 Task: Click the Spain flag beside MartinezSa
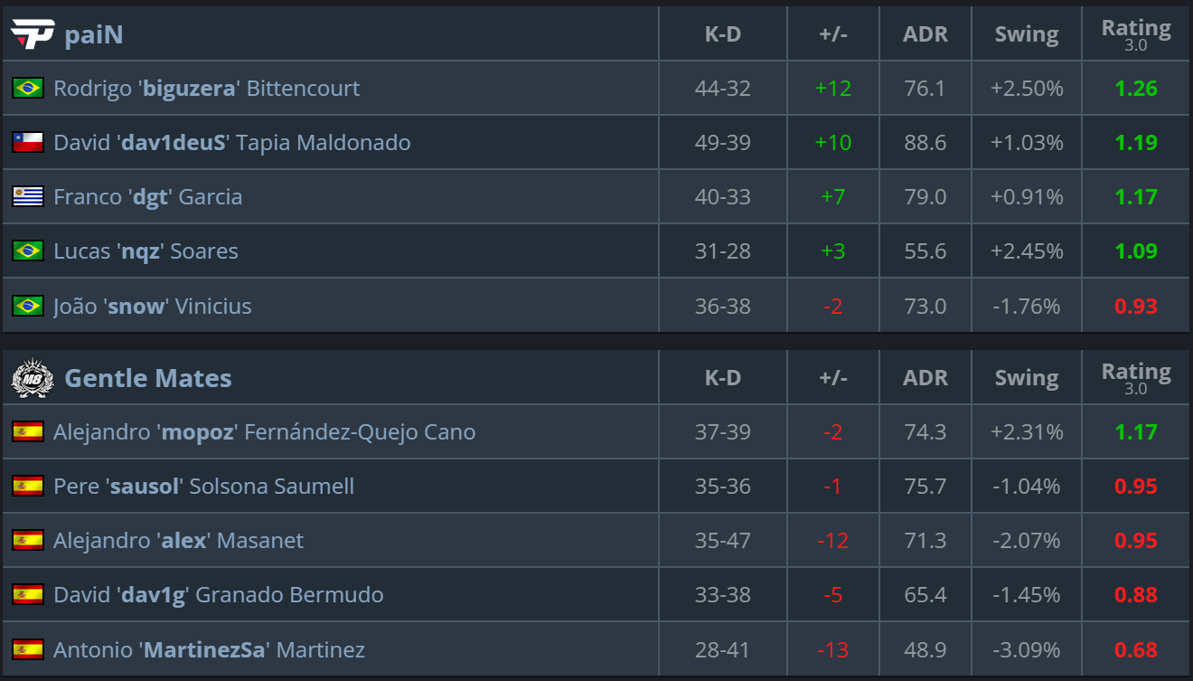click(28, 649)
